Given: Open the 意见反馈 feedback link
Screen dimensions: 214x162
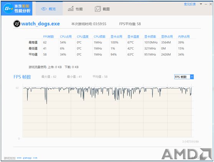Looking at the screenshot, I should (x=190, y=4).
